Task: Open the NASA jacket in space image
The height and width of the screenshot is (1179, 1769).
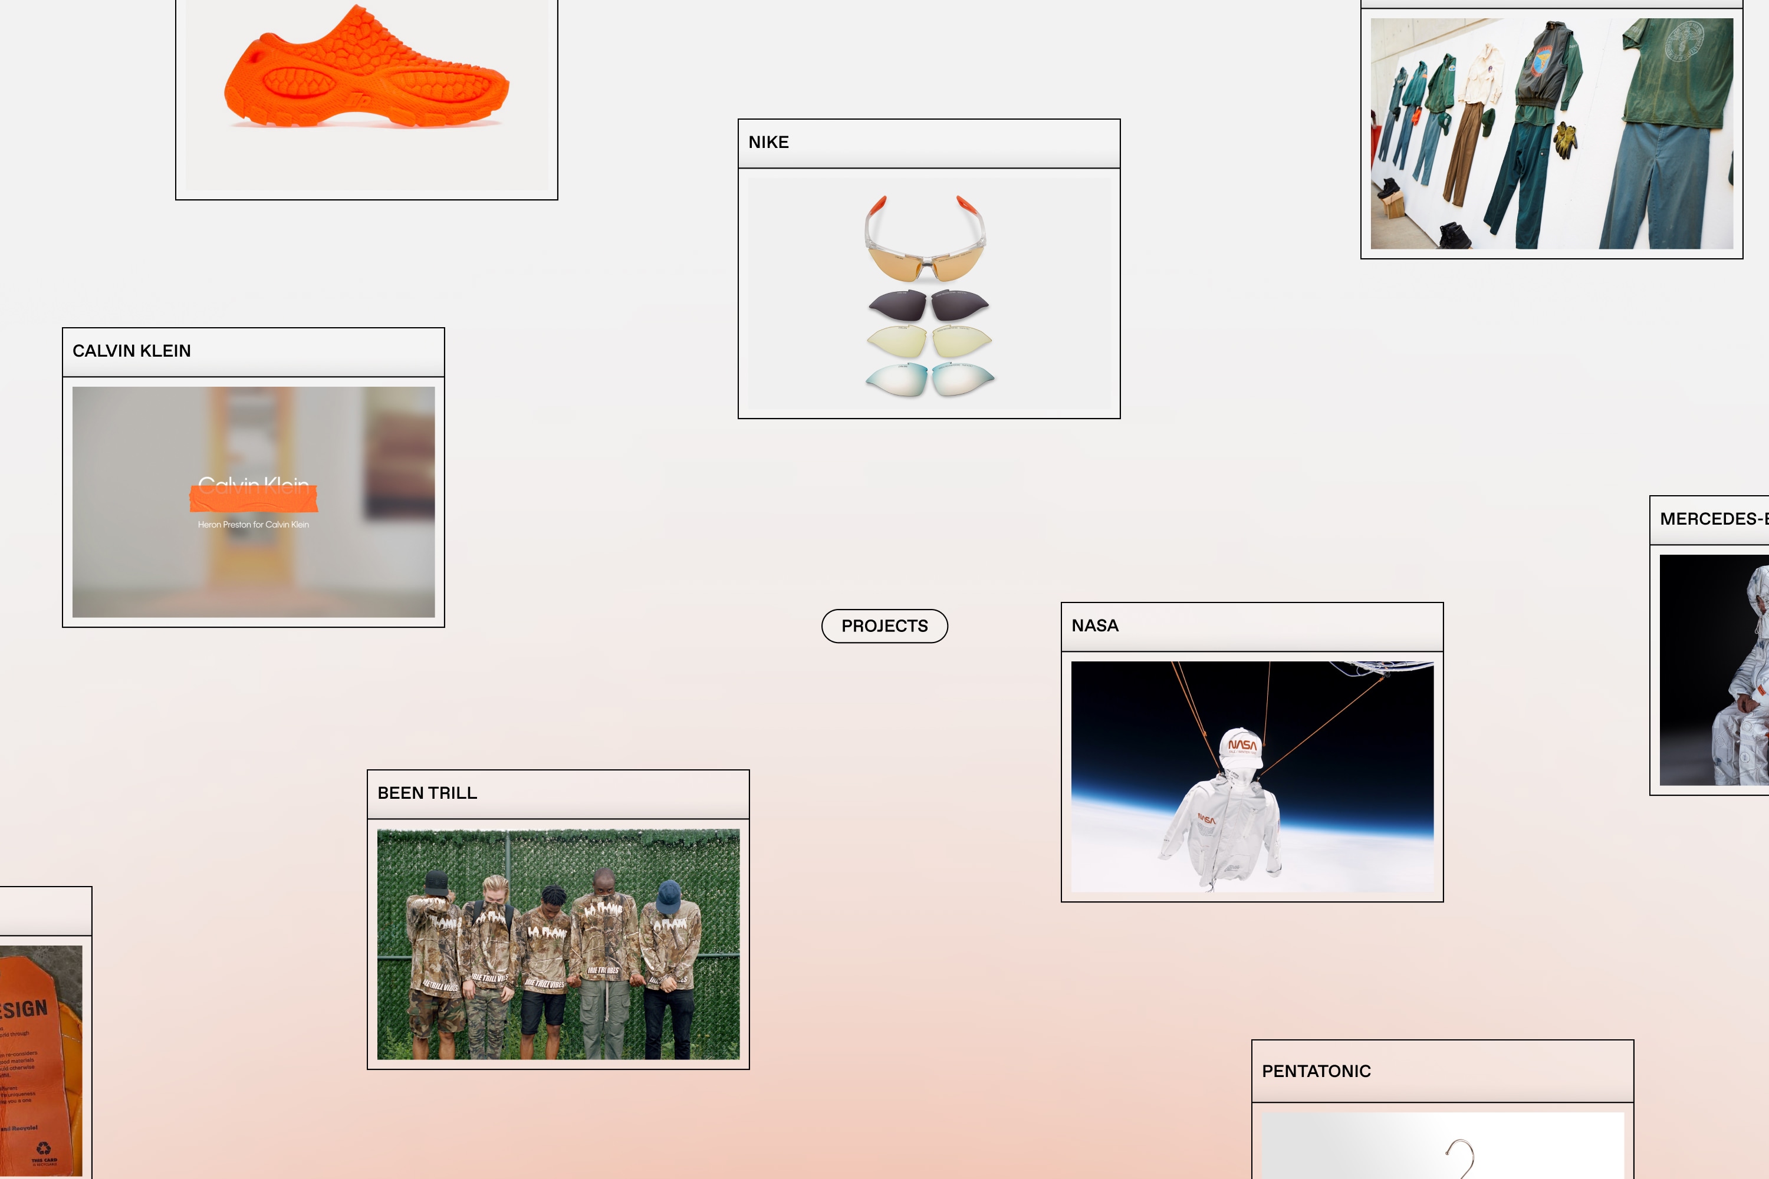Action: pos(1252,777)
